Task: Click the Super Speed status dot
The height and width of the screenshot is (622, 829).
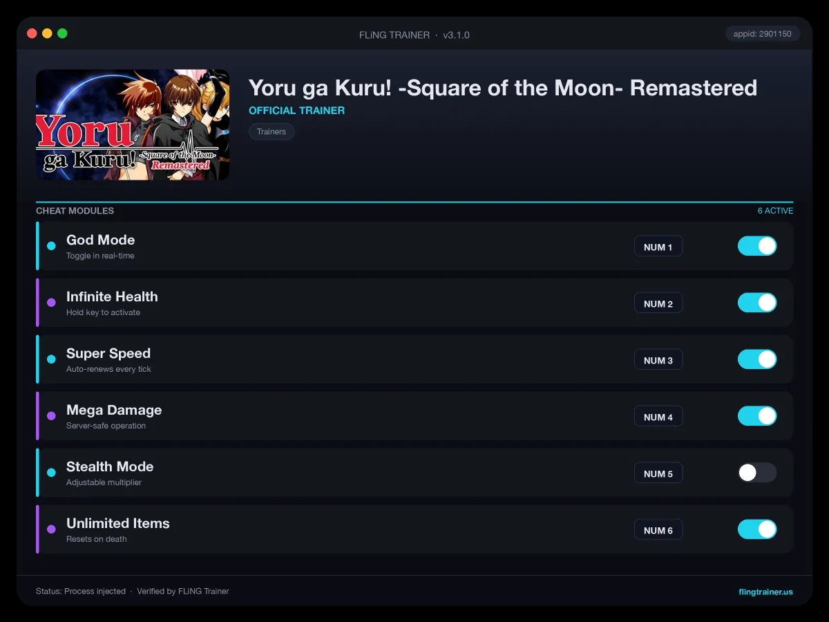Action: tap(51, 359)
